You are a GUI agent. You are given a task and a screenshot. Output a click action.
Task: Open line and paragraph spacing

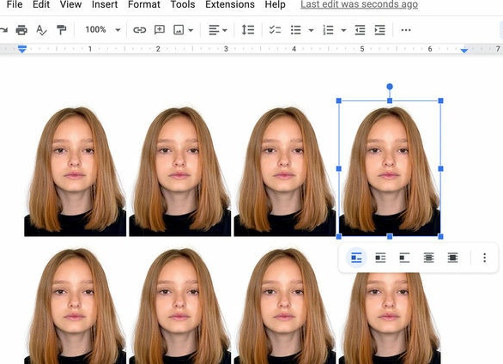pos(248,30)
